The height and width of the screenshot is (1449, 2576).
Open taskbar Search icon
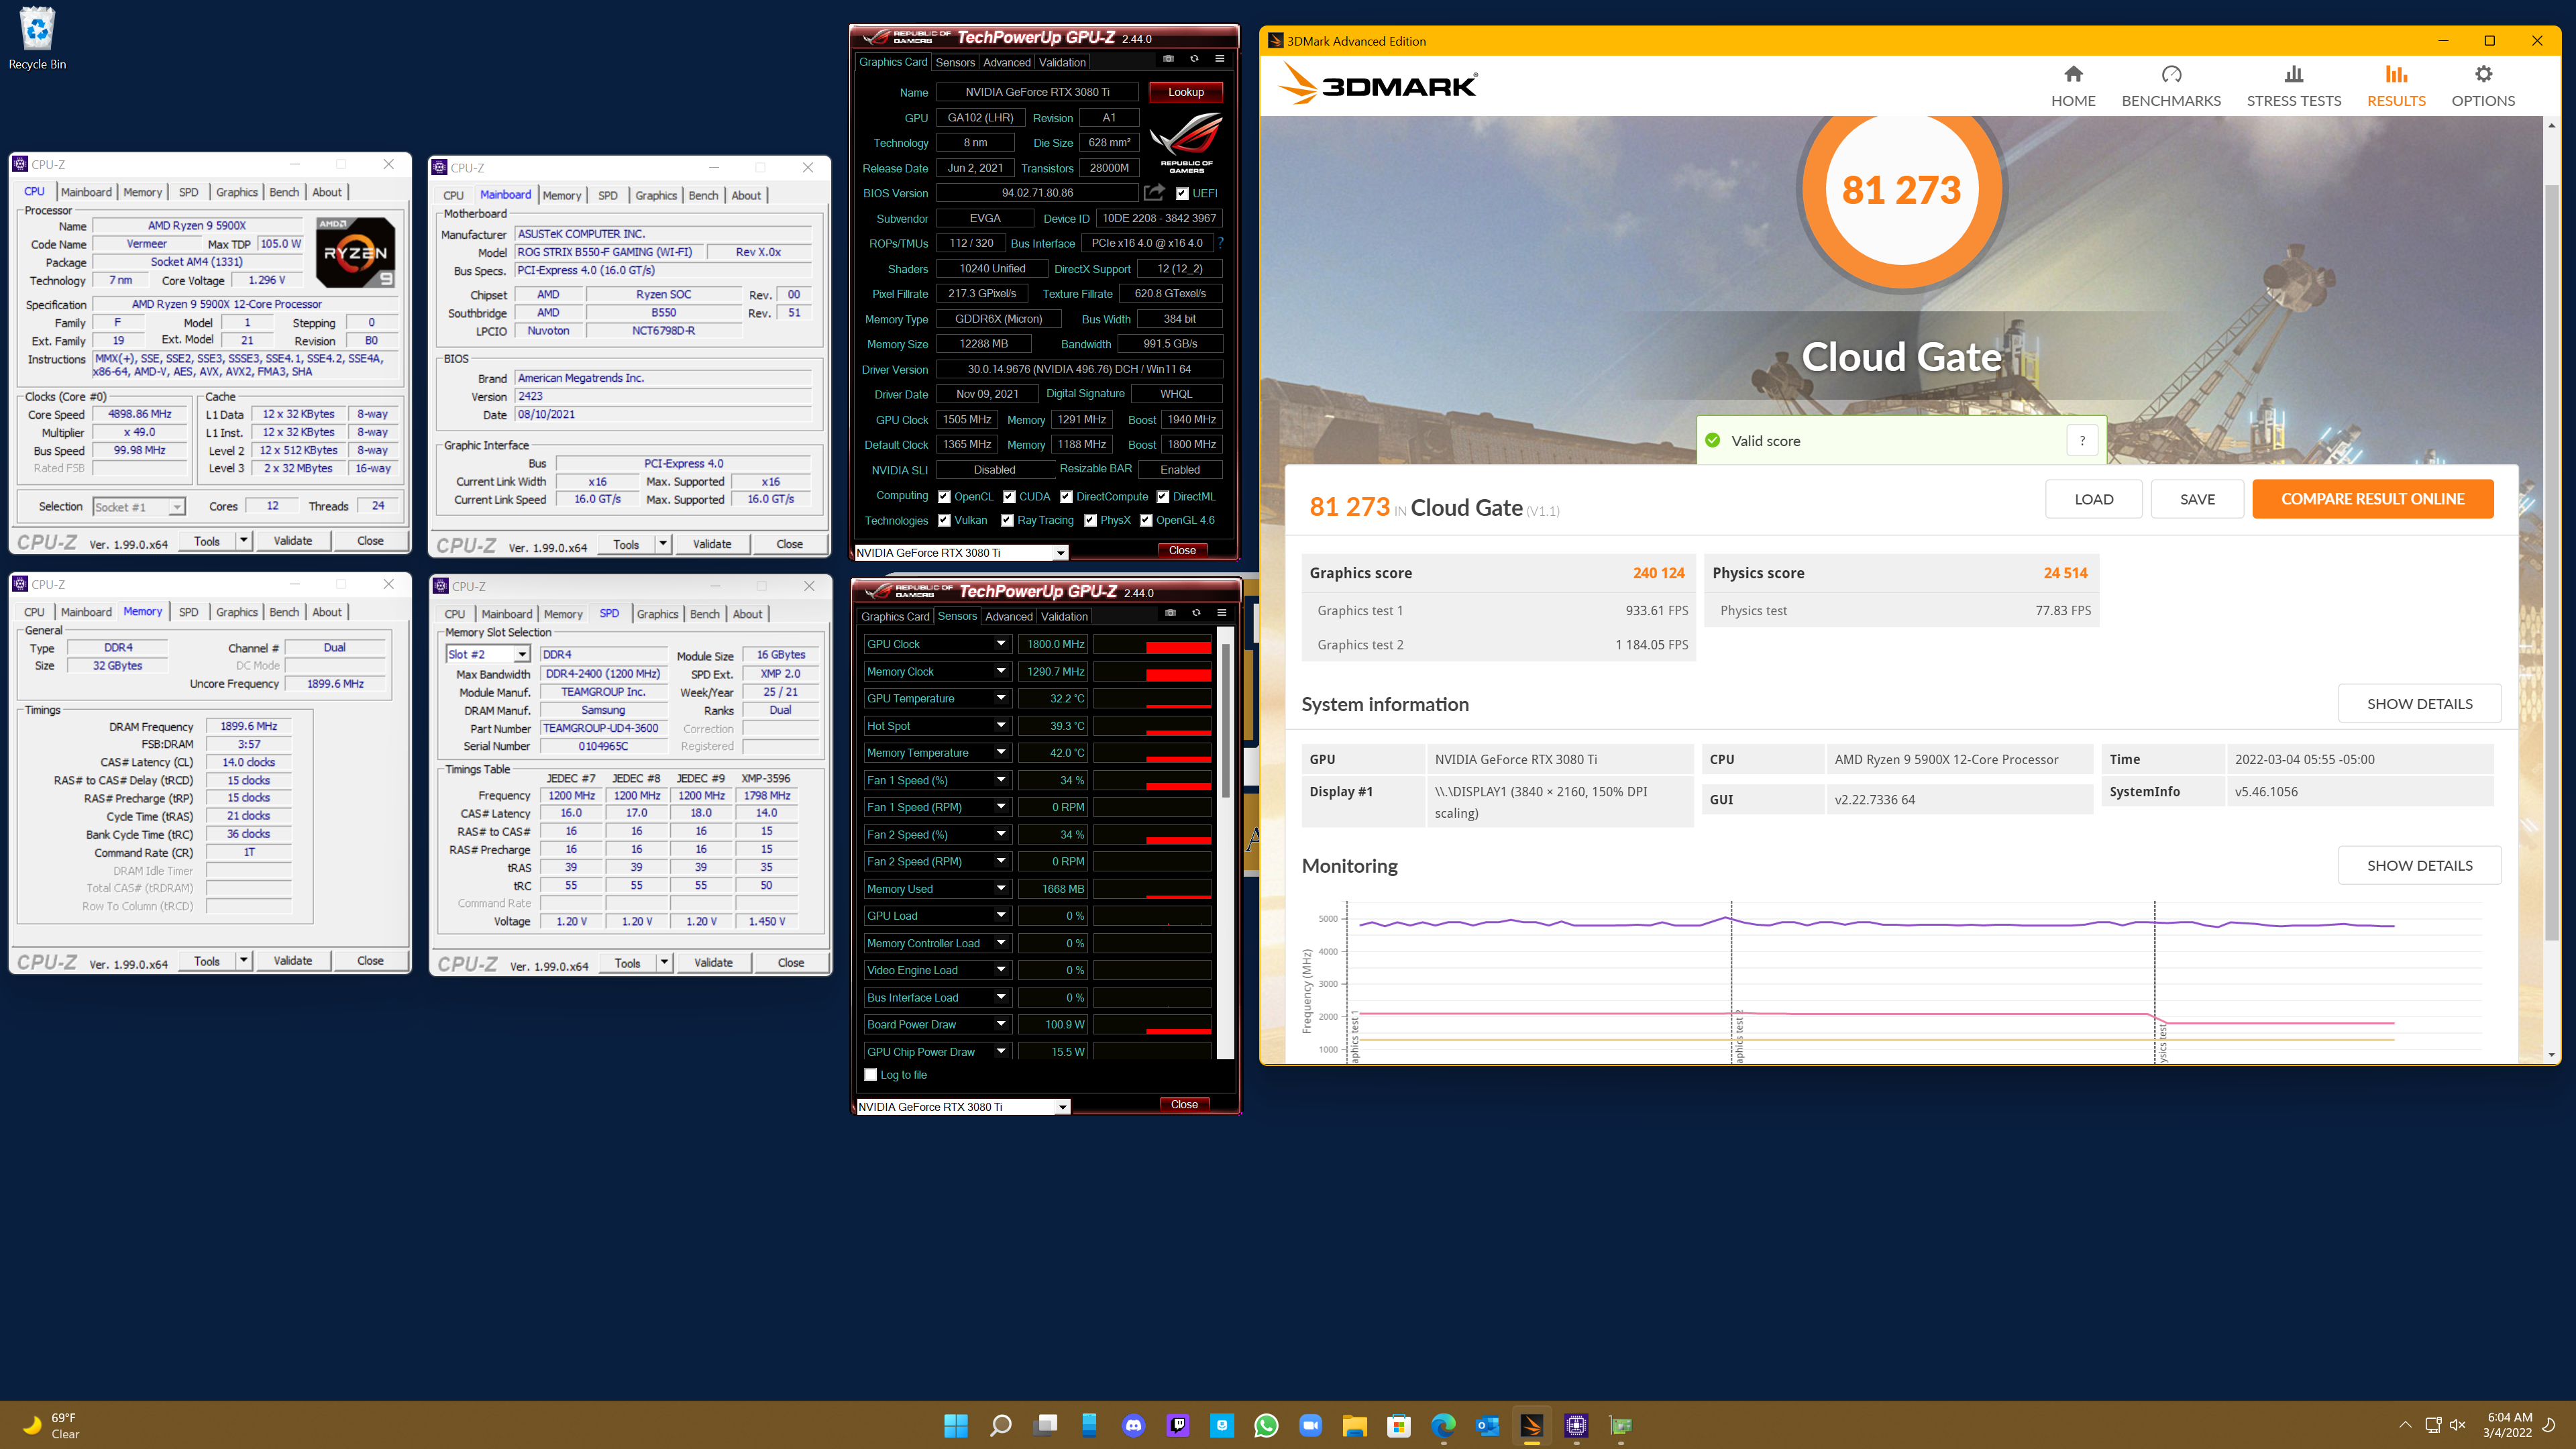tap(1000, 1425)
